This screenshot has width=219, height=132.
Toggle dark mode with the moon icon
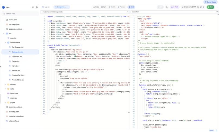point(167,7)
